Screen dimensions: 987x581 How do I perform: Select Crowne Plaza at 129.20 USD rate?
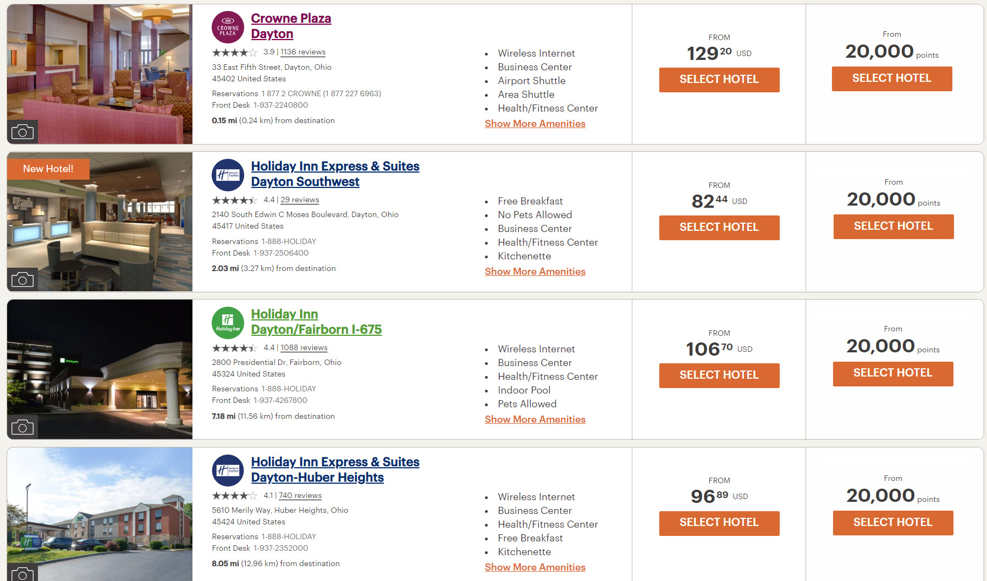click(x=719, y=80)
